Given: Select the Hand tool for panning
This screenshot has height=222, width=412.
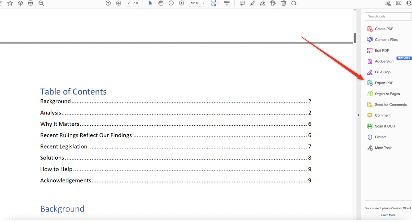Looking at the screenshot, I should point(160,3).
